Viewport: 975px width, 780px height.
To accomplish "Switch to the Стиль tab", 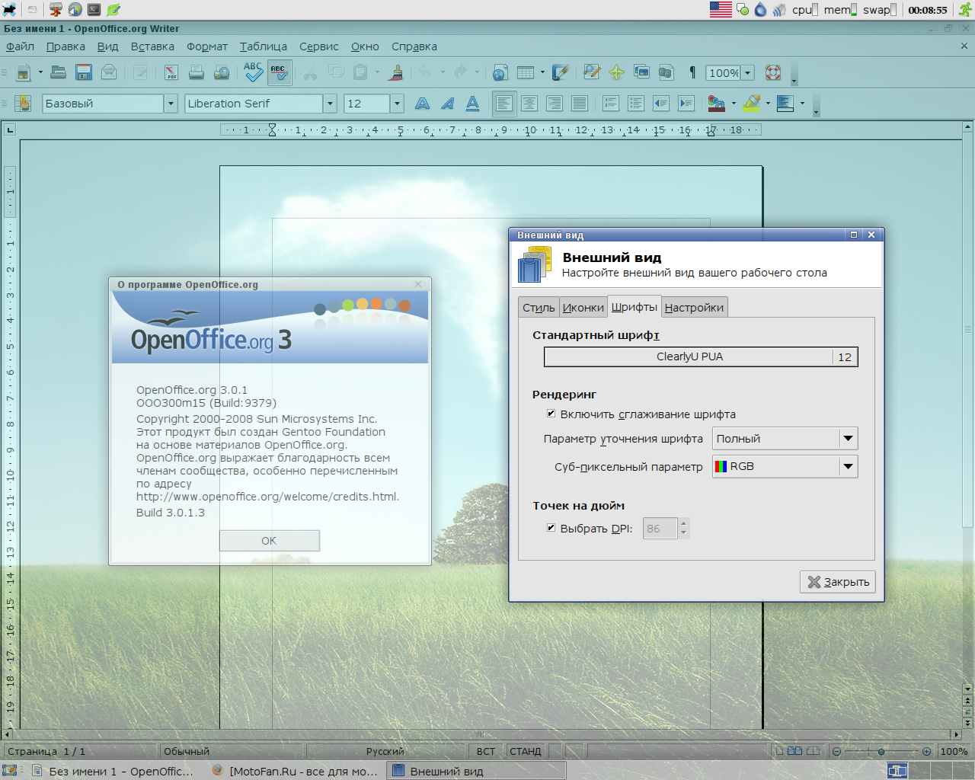I will 539,308.
